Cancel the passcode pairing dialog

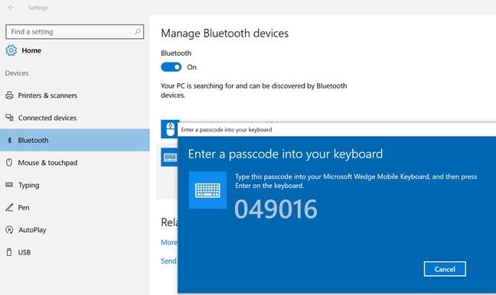click(x=445, y=269)
